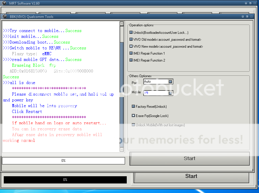
Task: Minimize the MRT Software V2.60 window
Action: click(246, 3)
